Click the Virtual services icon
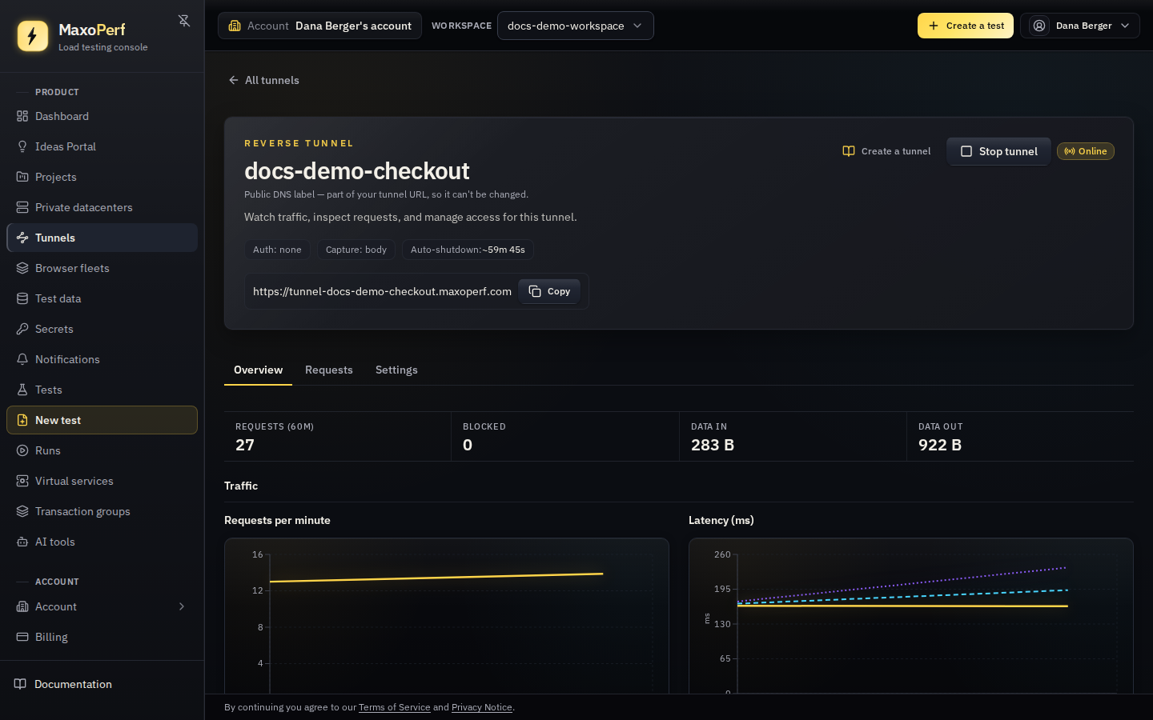 coord(22,481)
